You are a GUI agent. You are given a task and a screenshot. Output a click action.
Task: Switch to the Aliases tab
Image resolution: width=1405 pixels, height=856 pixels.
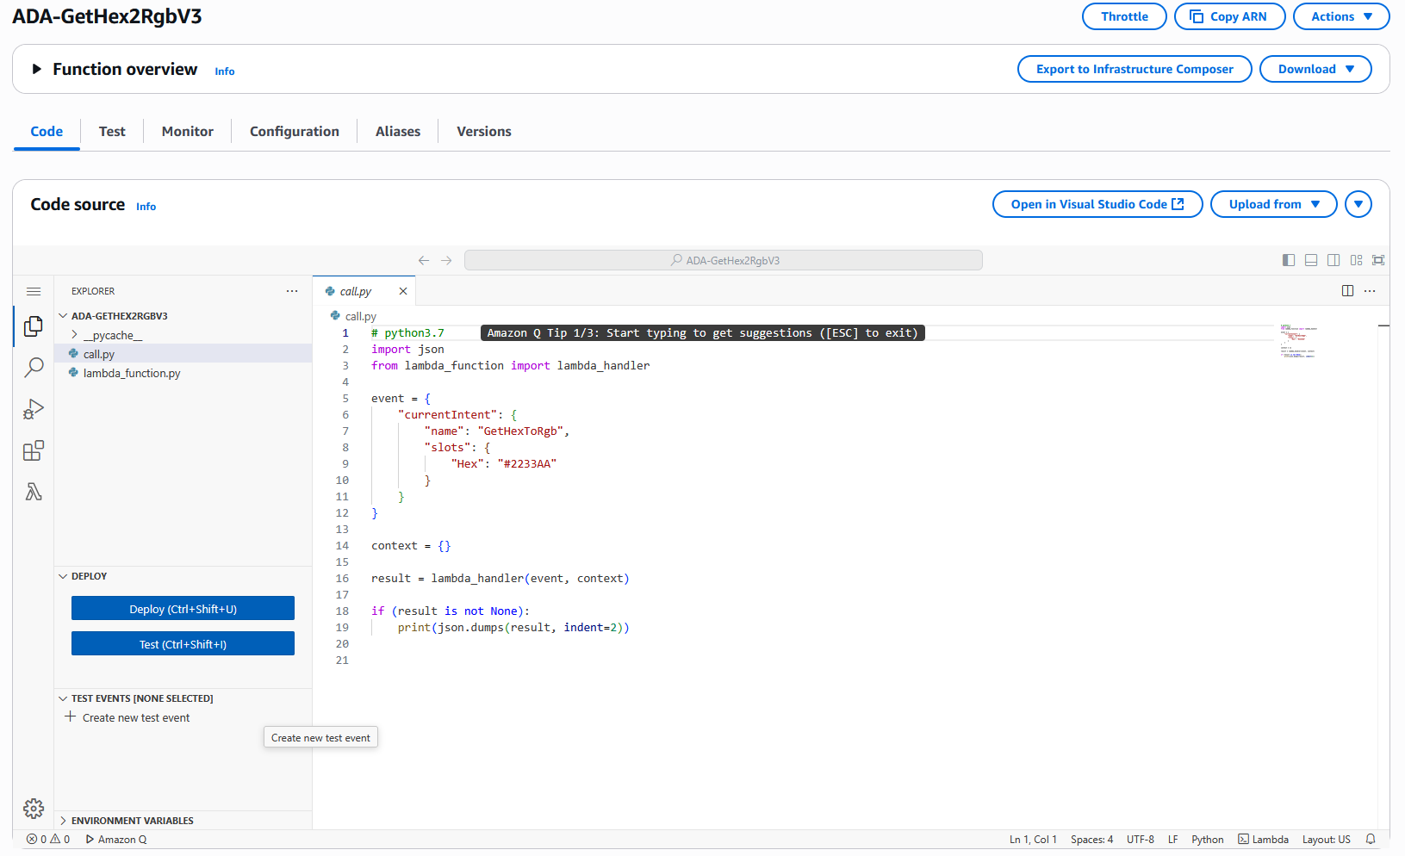pyautogui.click(x=398, y=132)
